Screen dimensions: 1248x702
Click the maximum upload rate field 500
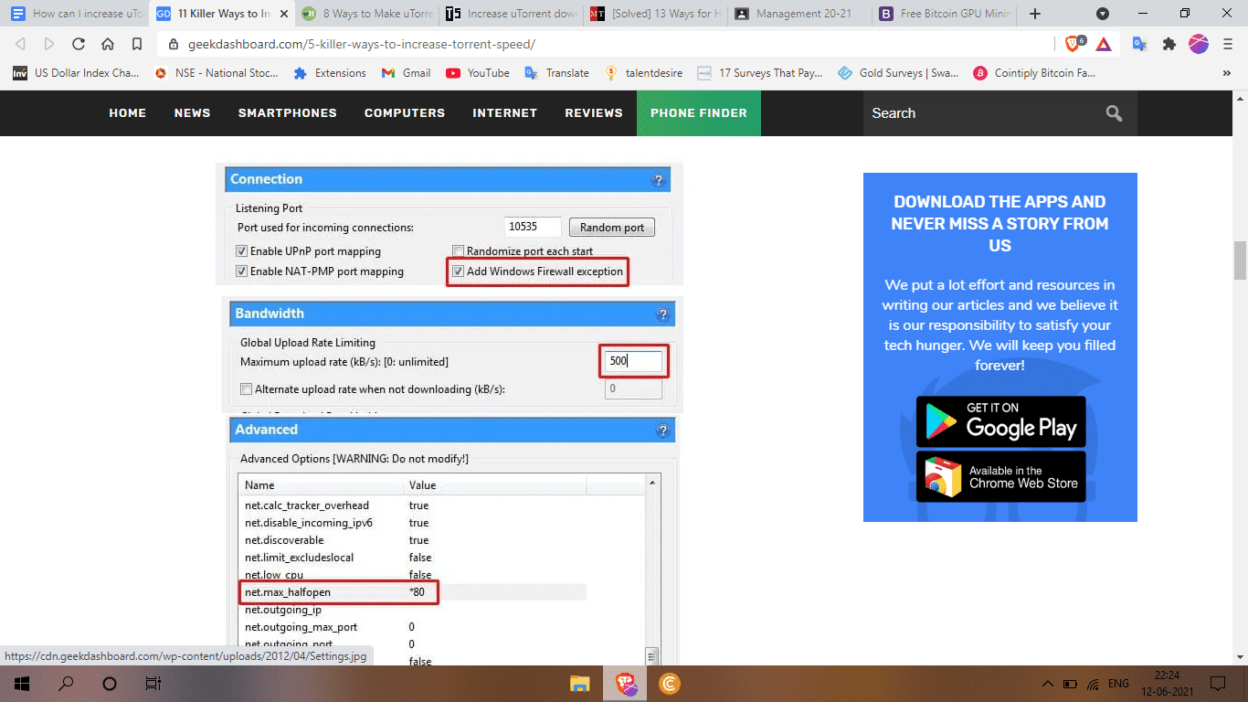tap(633, 361)
